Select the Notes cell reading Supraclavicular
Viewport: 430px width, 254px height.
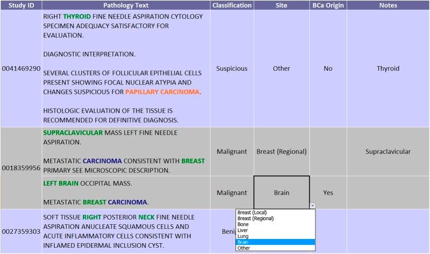tap(388, 152)
